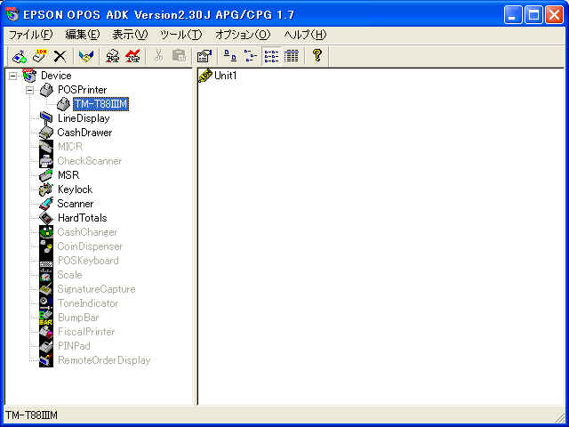Open the ヘルプ(H) menu
Viewport: 569px width, 427px height.
[x=305, y=35]
